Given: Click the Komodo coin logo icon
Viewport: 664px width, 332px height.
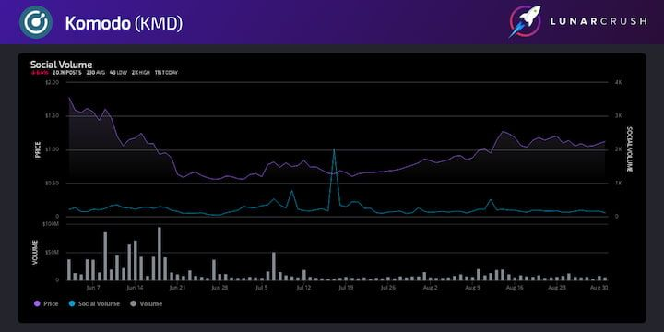Looking at the screenshot, I should click(x=36, y=22).
